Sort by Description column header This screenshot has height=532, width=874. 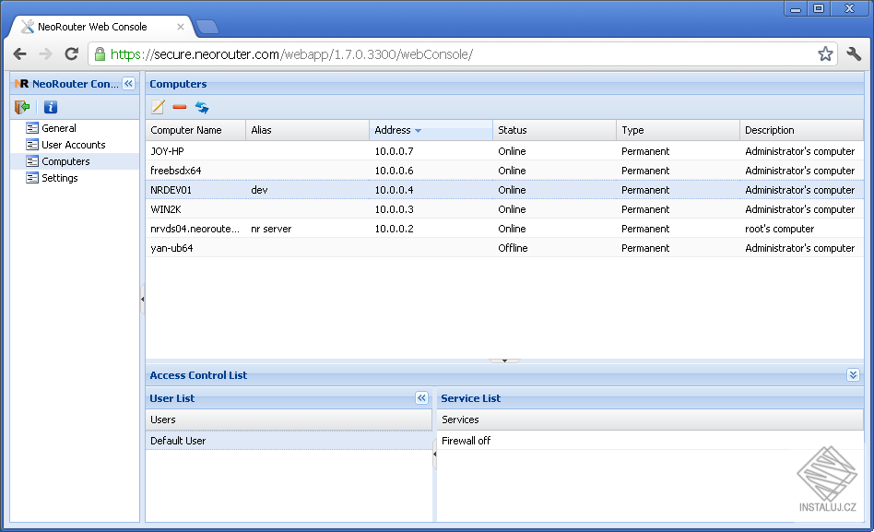click(x=801, y=130)
